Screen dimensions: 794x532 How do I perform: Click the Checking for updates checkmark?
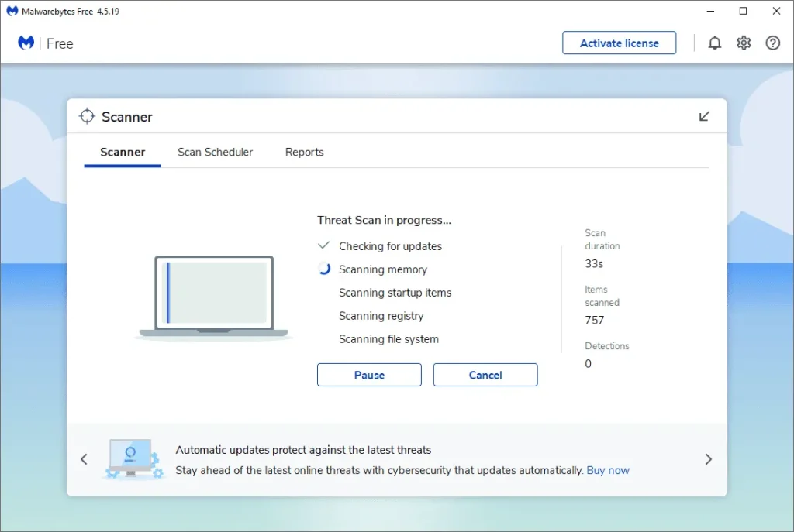pos(323,245)
